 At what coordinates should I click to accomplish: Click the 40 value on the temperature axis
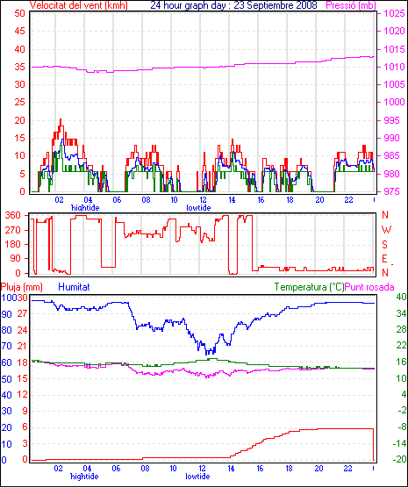(401, 297)
